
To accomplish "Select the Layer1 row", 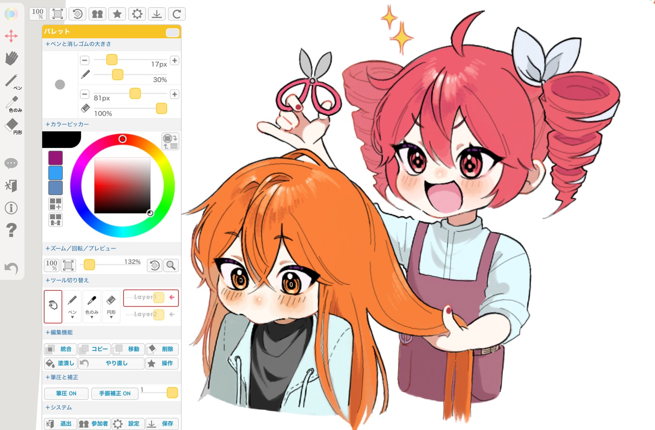I will coord(151,297).
